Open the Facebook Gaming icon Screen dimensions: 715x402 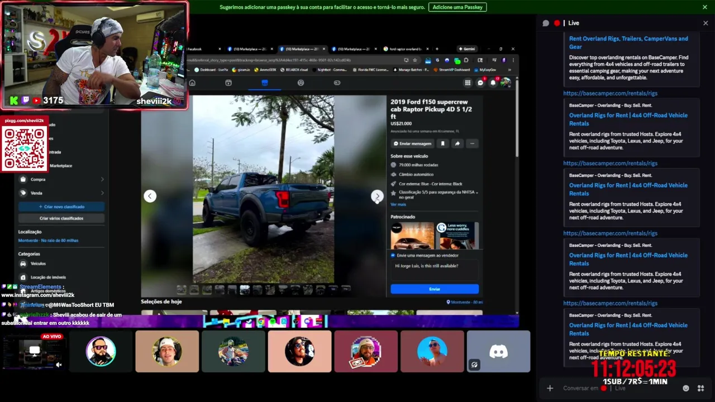[x=337, y=83]
